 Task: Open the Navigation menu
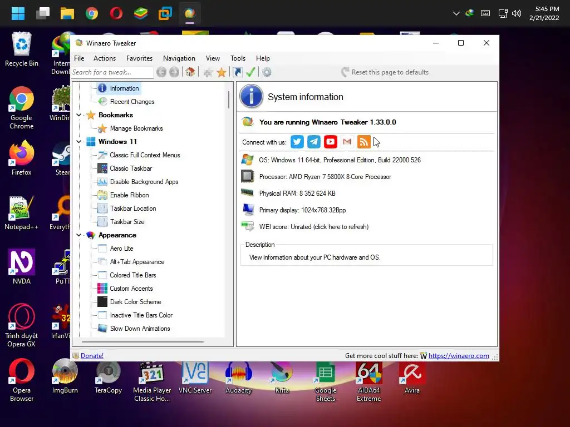[x=179, y=58]
